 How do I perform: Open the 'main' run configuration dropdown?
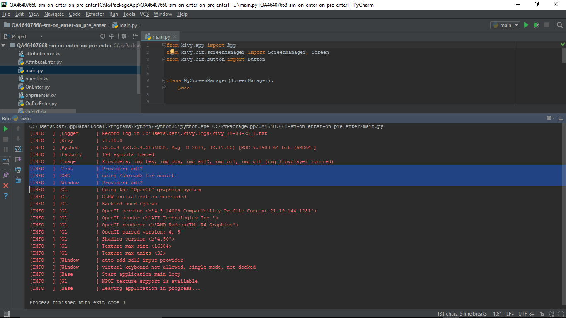(x=505, y=25)
